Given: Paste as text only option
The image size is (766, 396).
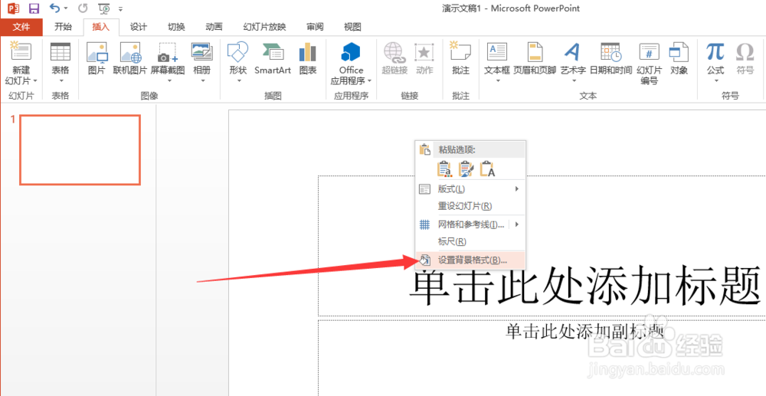Looking at the screenshot, I should pos(487,169).
